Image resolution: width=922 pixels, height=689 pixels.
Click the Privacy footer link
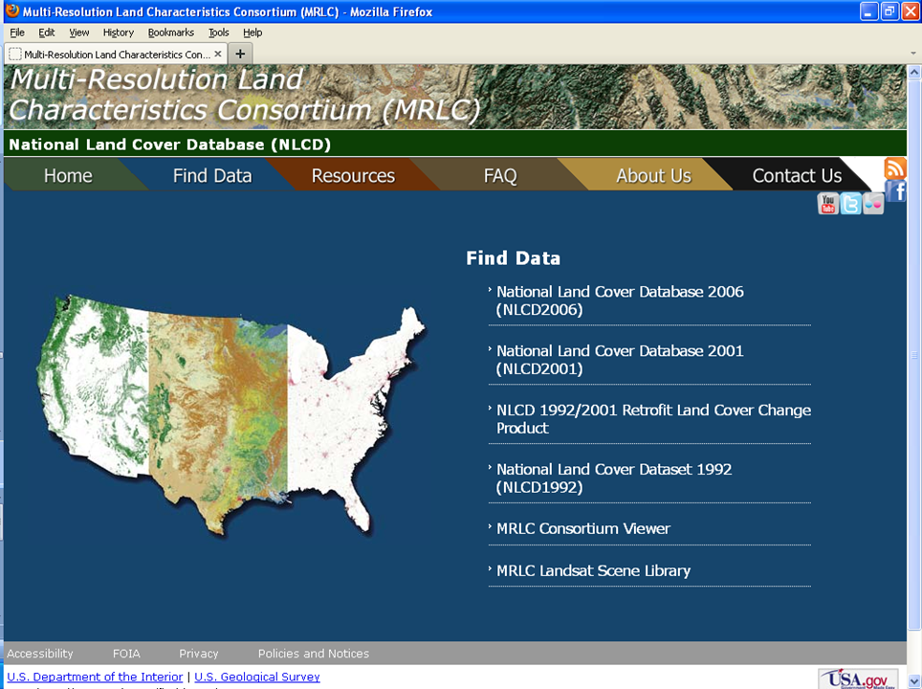(x=198, y=654)
